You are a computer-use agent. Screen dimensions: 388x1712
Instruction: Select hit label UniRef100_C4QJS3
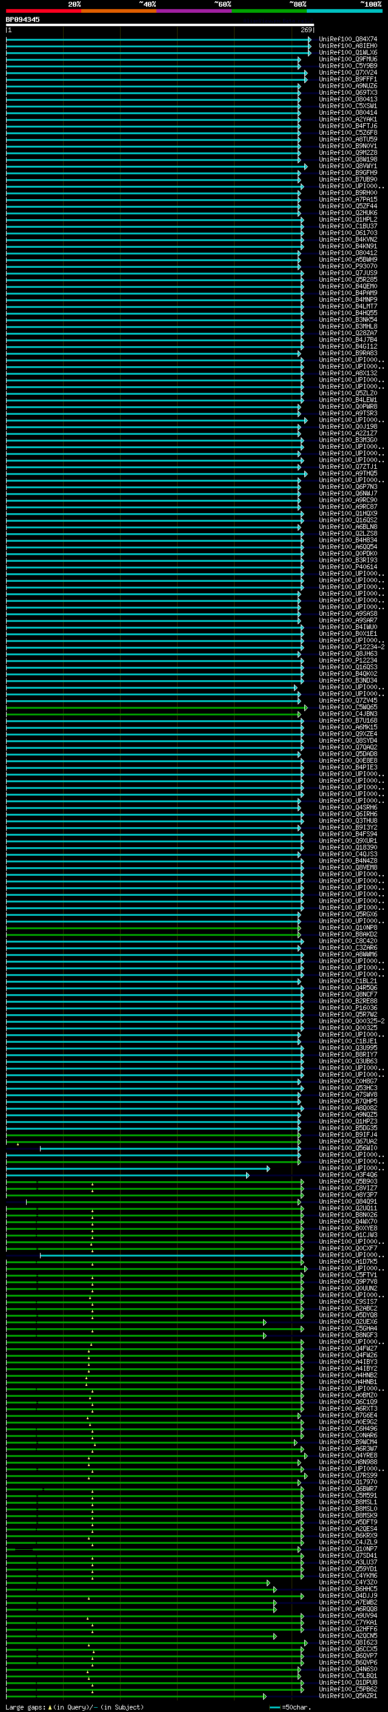coord(347,854)
